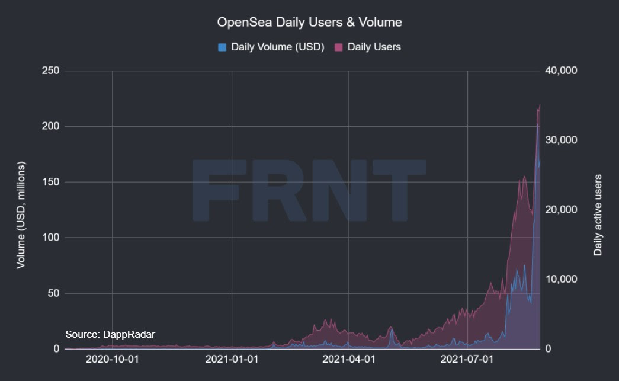Image resolution: width=619 pixels, height=381 pixels.
Task: Click the Daily active users axis title
Action: pyautogui.click(x=598, y=214)
